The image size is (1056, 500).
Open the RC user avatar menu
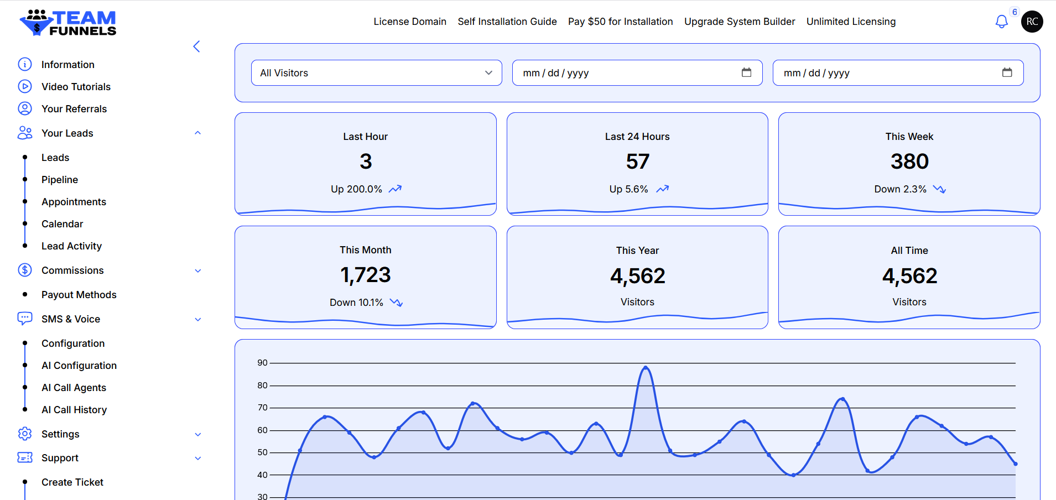coord(1032,22)
